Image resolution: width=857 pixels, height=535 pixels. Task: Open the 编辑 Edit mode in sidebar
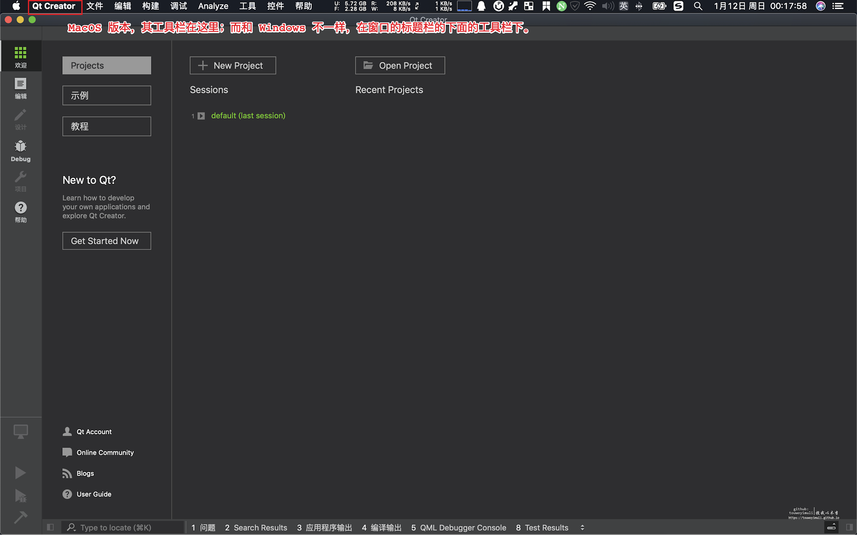(21, 88)
